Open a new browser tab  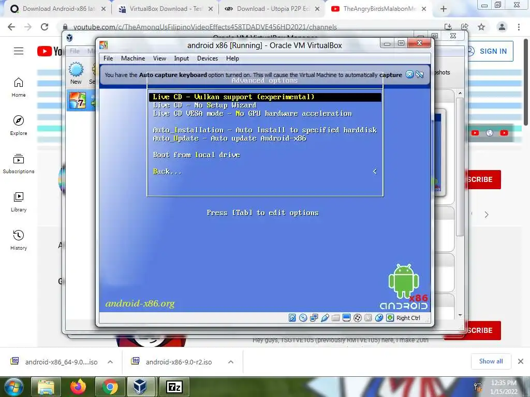444,9
